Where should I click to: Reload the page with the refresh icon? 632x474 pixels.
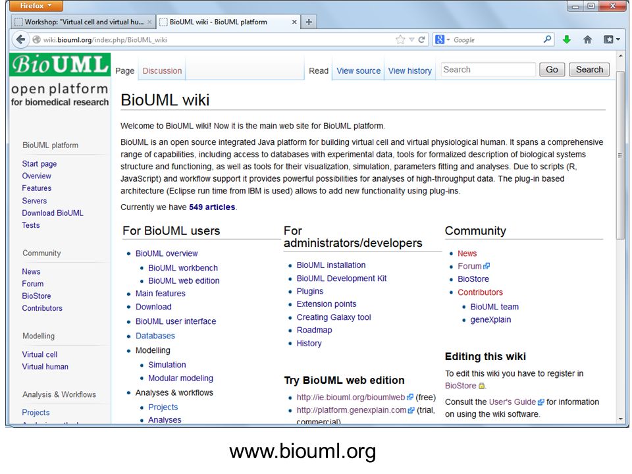point(421,39)
